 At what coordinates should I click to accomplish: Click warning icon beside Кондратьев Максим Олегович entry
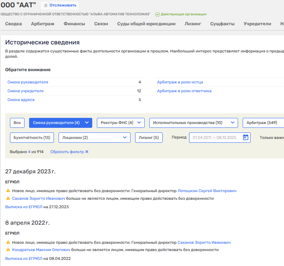8,250
